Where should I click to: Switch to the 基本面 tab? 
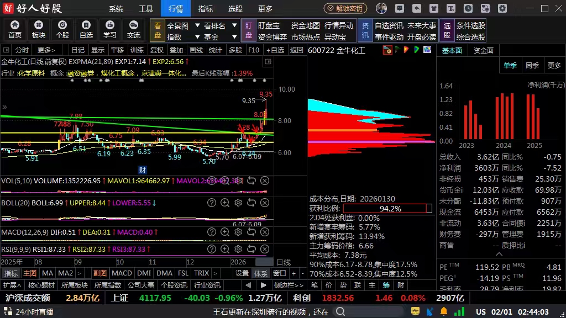(452, 50)
